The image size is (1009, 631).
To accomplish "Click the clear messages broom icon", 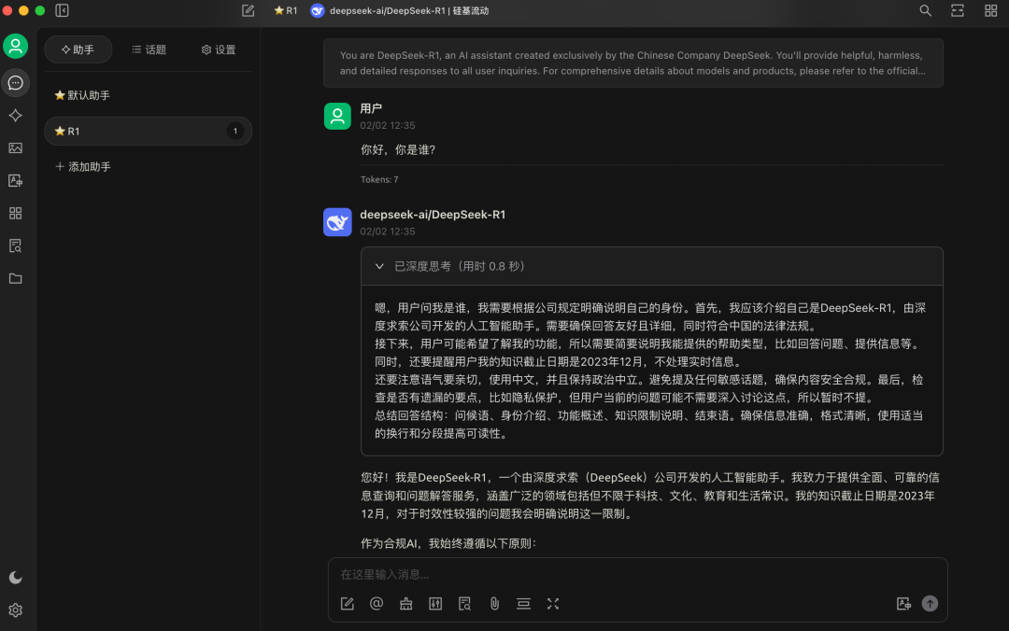I will click(406, 603).
